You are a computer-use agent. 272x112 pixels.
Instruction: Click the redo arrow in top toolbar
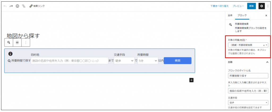11,6
